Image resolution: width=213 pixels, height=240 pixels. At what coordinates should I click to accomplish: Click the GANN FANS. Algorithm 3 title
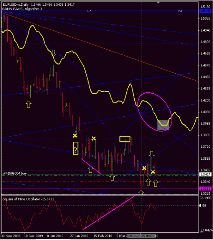coord(22,9)
